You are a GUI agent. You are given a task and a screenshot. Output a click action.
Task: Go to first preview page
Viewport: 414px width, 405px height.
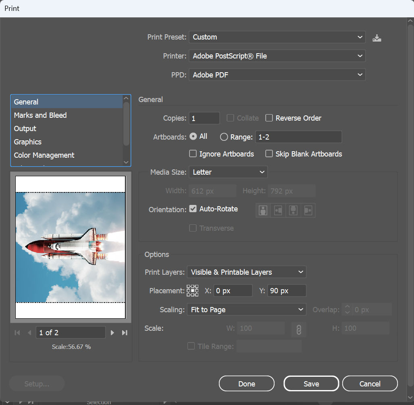[17, 333]
